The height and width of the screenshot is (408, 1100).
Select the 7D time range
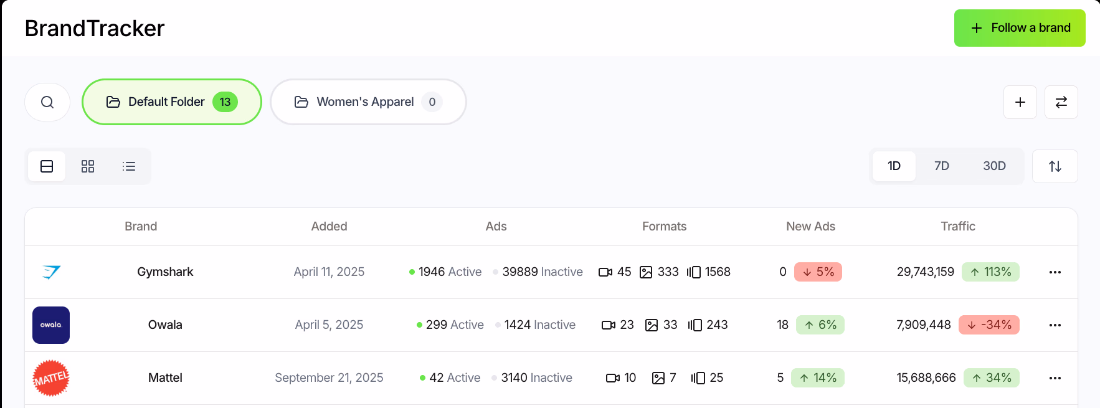(x=941, y=166)
